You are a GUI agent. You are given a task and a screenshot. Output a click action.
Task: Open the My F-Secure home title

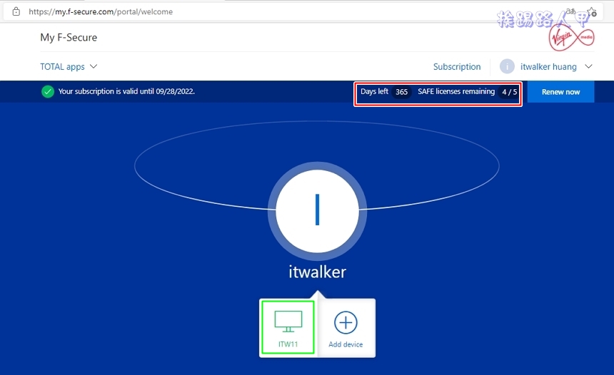(x=69, y=38)
